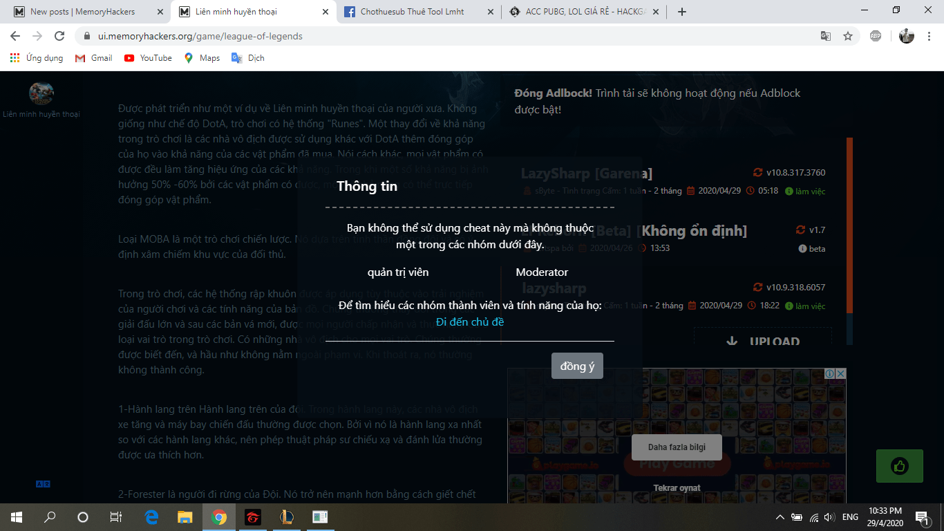Open the Windows Start menu
The height and width of the screenshot is (531, 944).
pos(17,516)
